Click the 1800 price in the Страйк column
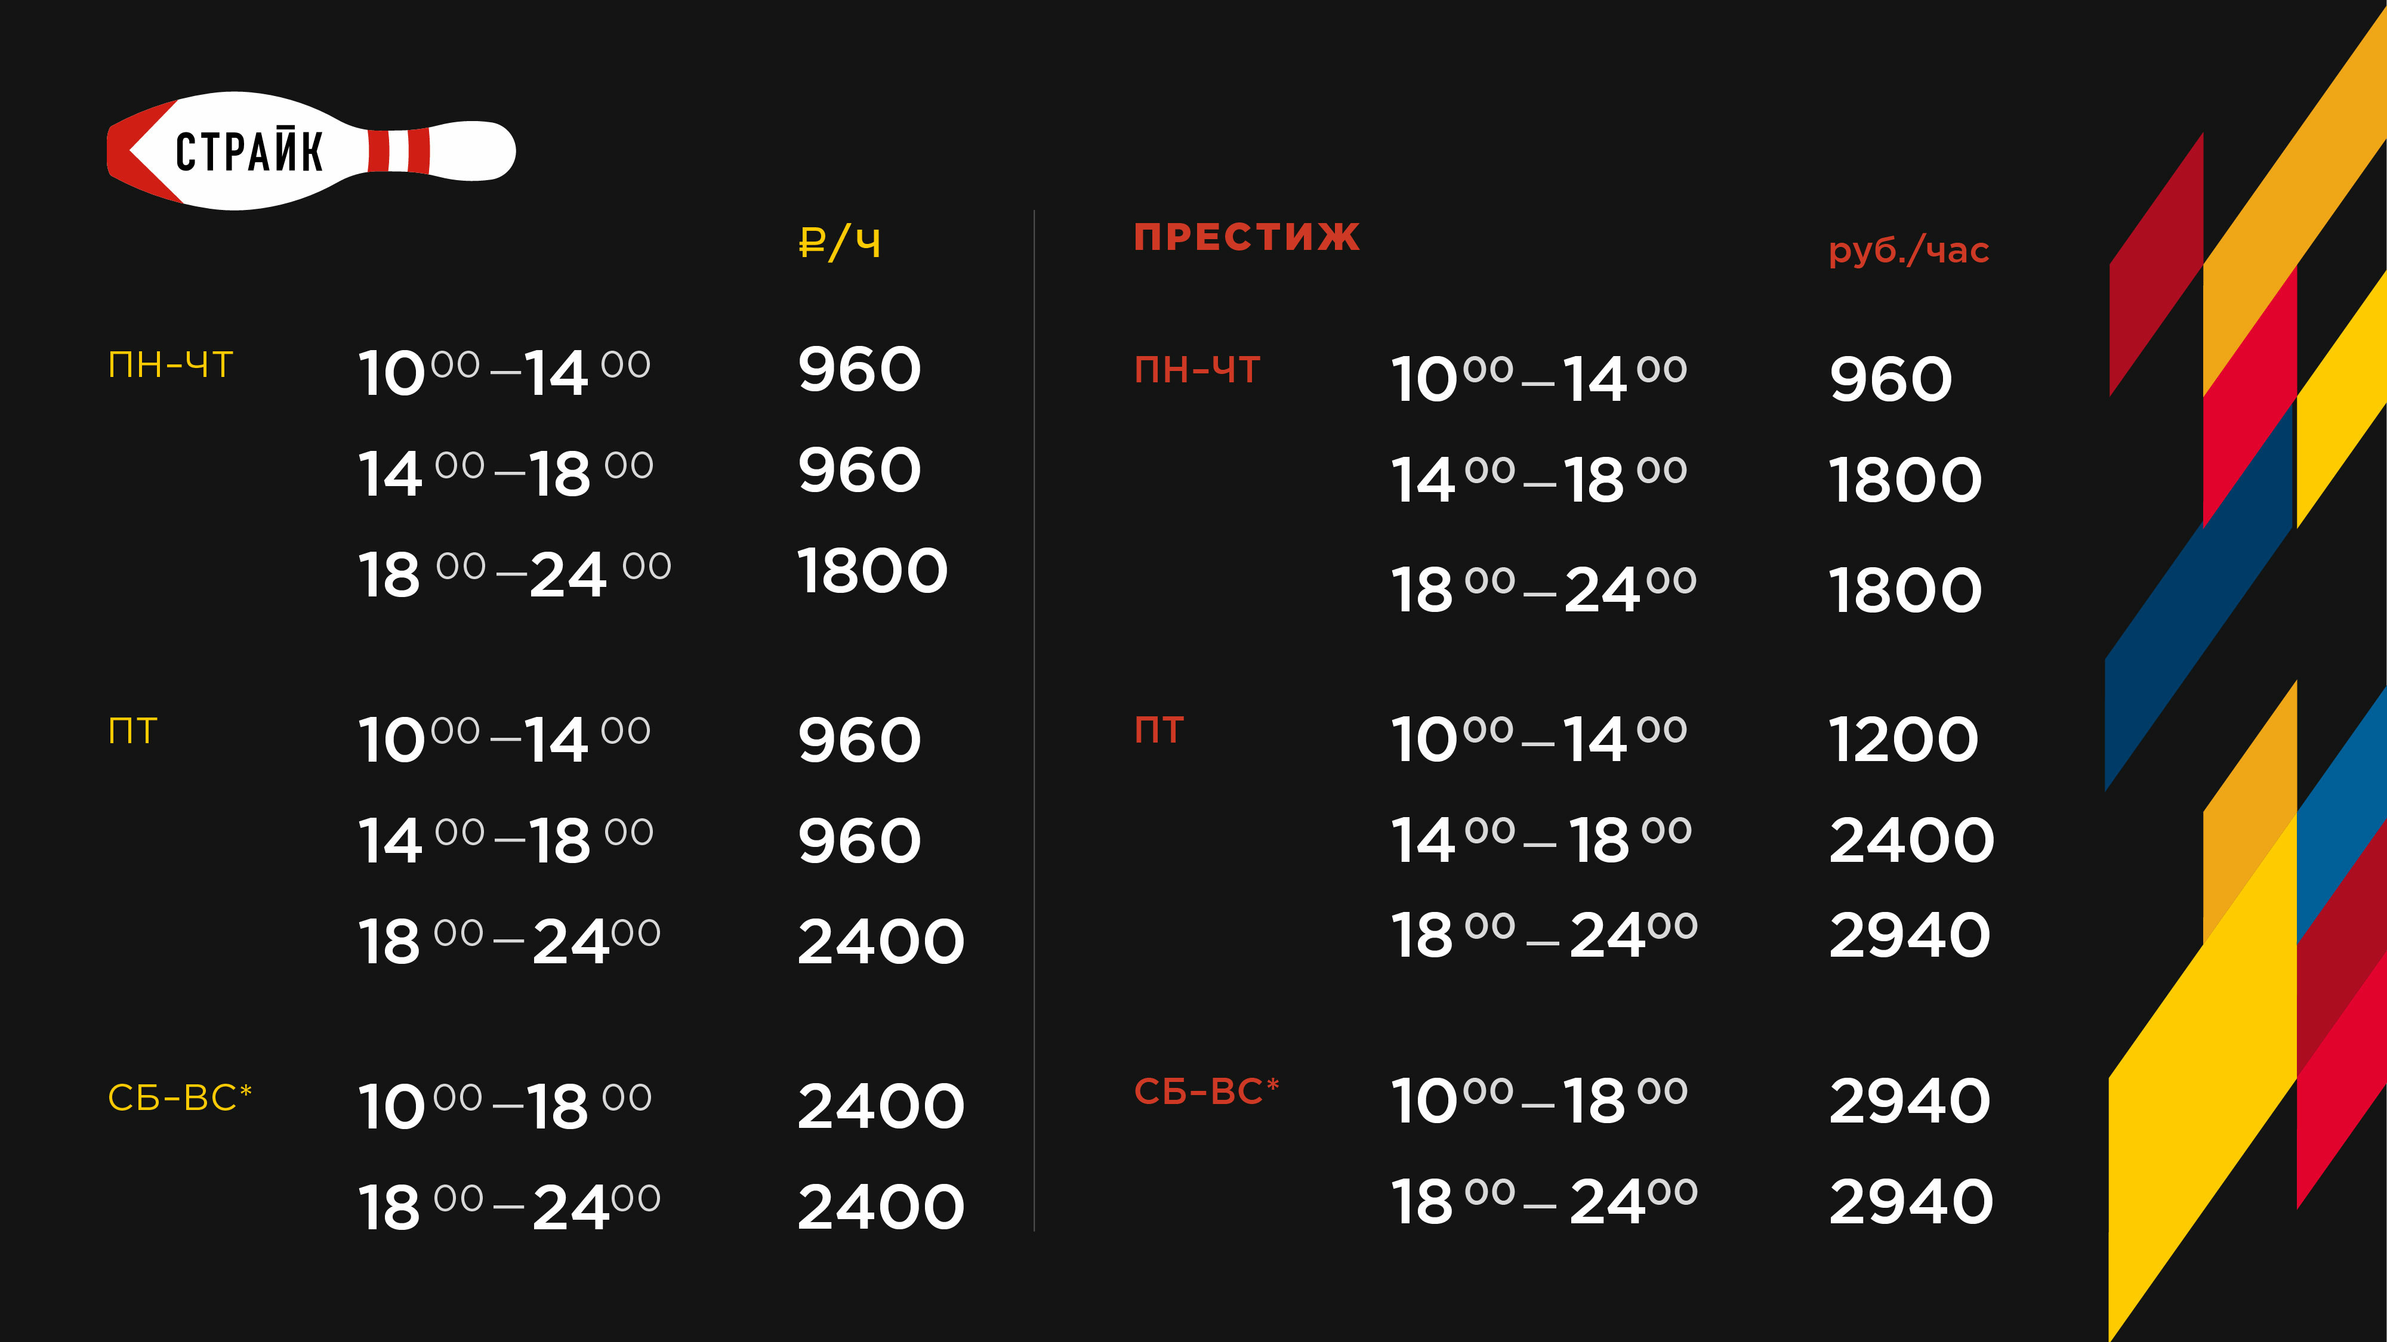 [872, 571]
